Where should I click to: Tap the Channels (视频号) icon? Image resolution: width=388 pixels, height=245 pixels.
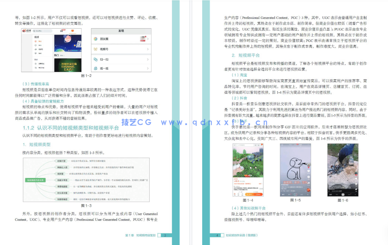(95, 49)
